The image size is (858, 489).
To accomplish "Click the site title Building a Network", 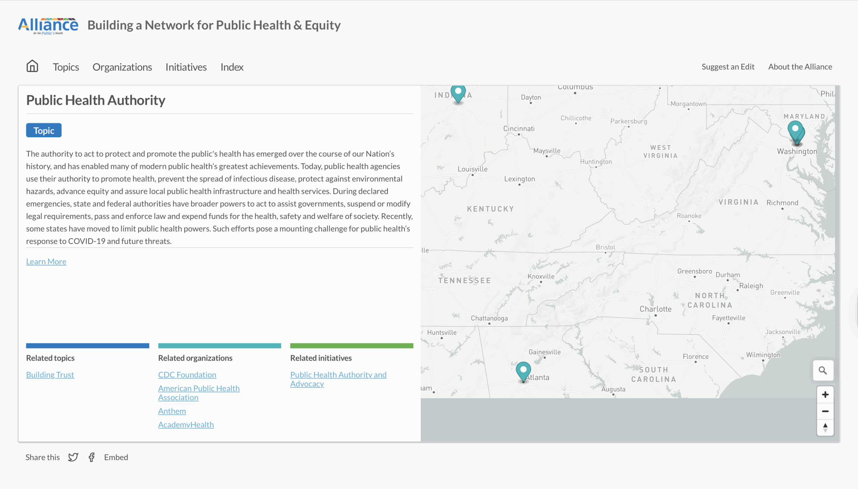I will (x=214, y=25).
